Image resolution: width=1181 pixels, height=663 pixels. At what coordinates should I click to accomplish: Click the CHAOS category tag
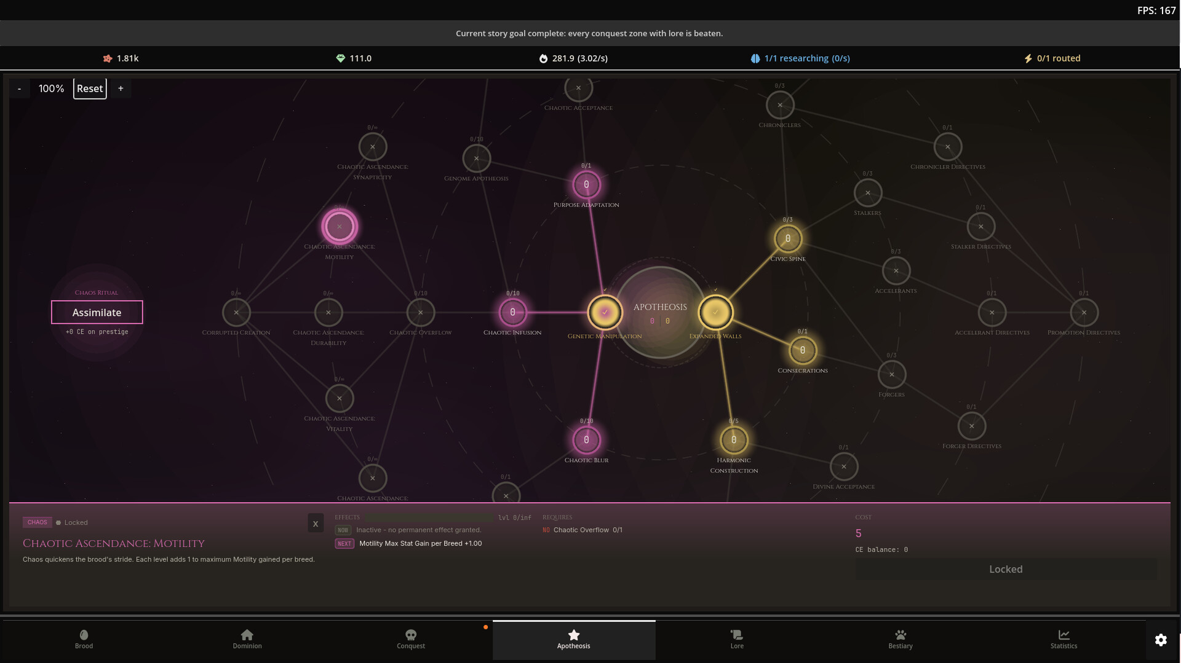pos(37,522)
